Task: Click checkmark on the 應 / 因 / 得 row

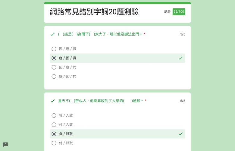Action: (180, 58)
